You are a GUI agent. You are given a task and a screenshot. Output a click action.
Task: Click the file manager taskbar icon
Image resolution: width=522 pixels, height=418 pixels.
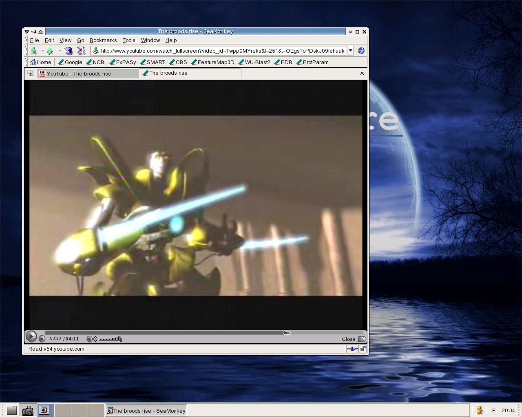coord(12,410)
